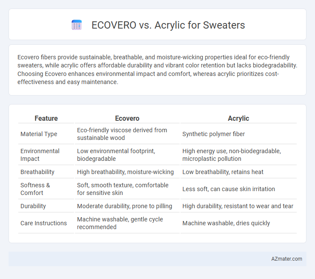The height and width of the screenshot is (279, 315).
Task: Click the Ecovero column header
Action: [x=127, y=118]
